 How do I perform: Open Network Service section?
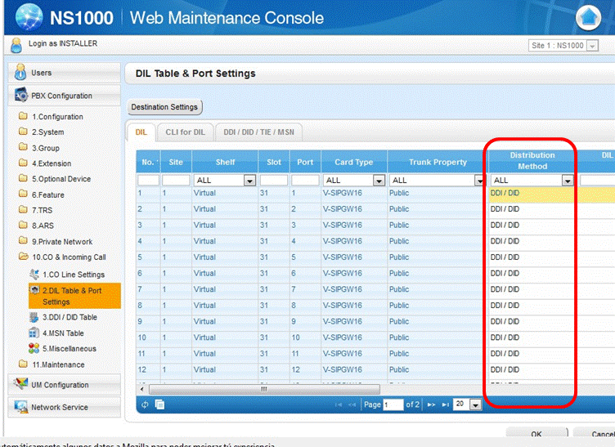[59, 407]
